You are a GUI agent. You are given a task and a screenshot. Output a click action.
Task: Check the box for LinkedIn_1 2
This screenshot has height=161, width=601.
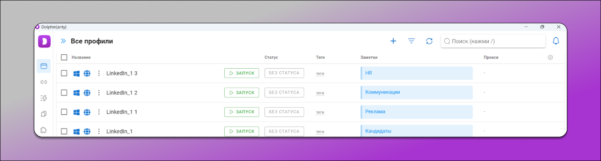coord(64,92)
